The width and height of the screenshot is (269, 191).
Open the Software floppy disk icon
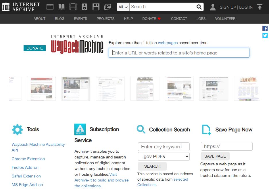tap(96, 7)
